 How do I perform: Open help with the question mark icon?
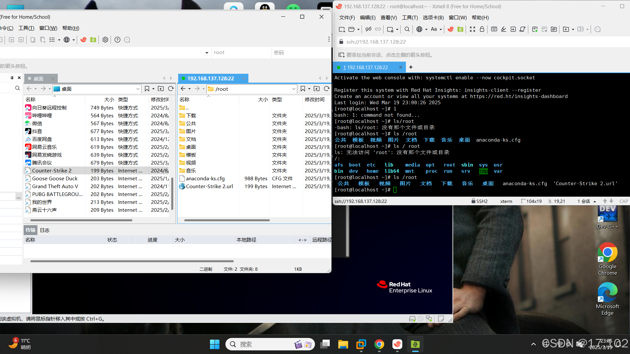117,39
